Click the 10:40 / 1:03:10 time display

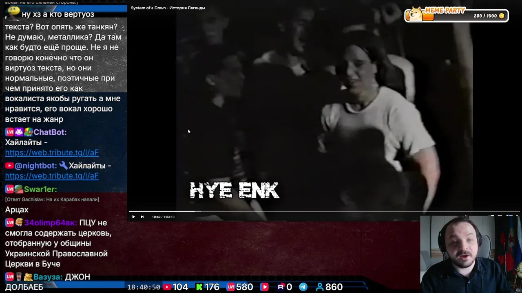tap(163, 217)
